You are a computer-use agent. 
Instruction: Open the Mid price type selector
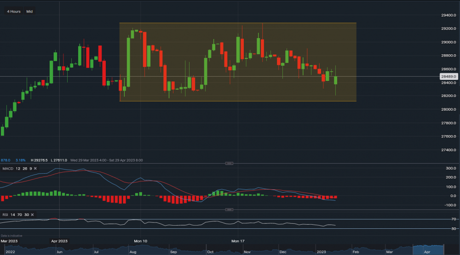[29, 11]
